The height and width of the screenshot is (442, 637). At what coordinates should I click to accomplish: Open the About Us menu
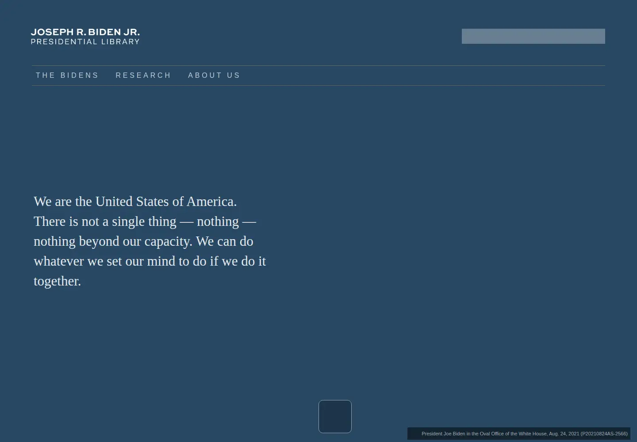[x=214, y=76]
